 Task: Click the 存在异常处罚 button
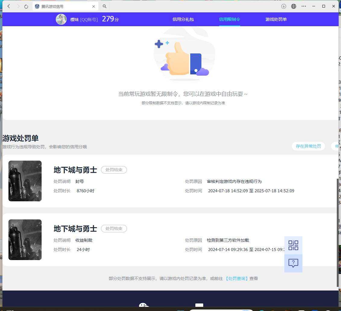308,146
